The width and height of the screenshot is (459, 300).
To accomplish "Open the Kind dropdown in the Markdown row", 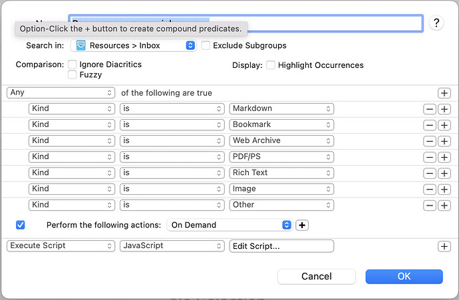I will tap(72, 109).
